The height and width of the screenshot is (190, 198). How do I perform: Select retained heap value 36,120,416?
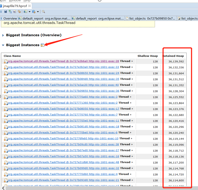coord(176,121)
